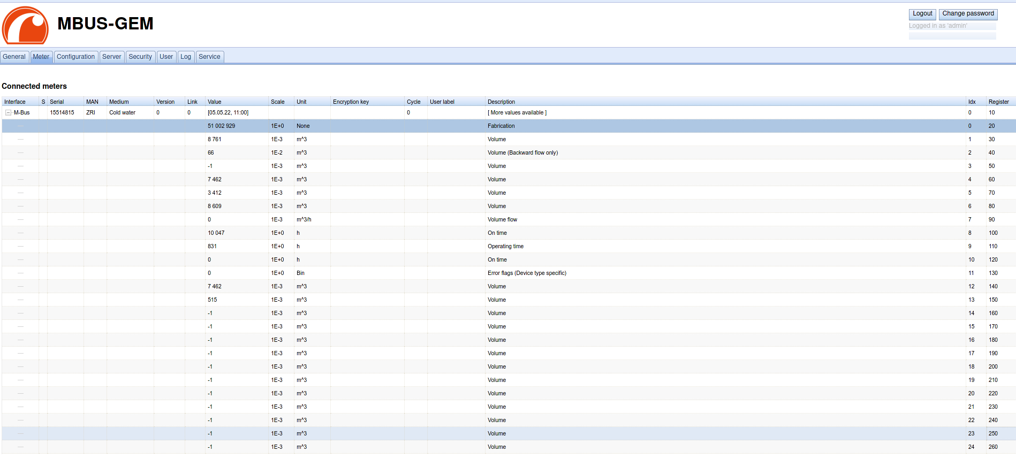This screenshot has width=1016, height=459.
Task: Click the register value 260
Action: click(994, 447)
